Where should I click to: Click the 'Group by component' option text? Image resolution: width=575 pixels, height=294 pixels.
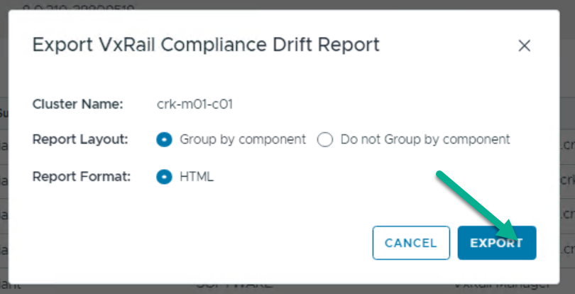(x=243, y=140)
